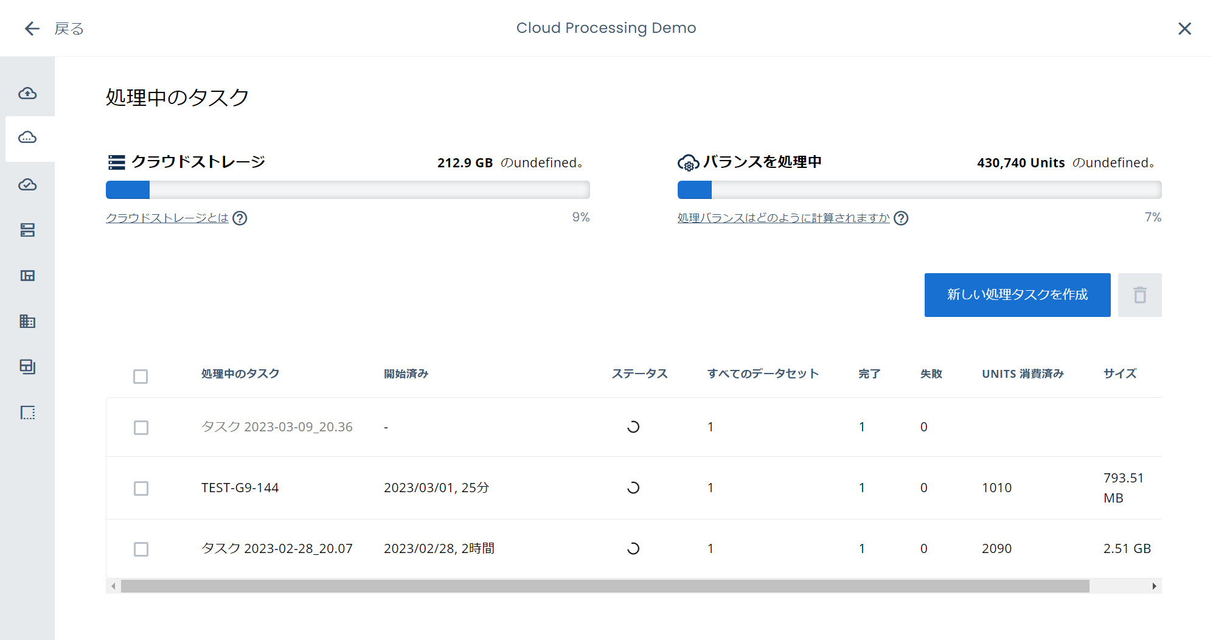The image size is (1213, 640).
Task: Sort by ステータス column header
Action: pyautogui.click(x=639, y=374)
